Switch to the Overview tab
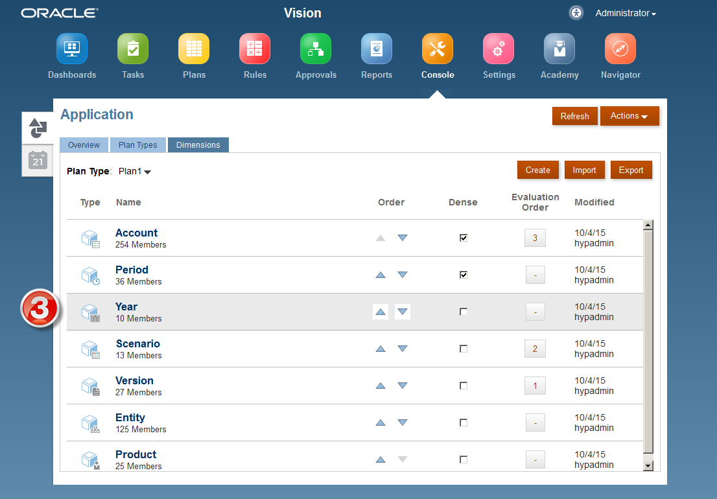Viewport: 717px width, 499px height. 84,145
